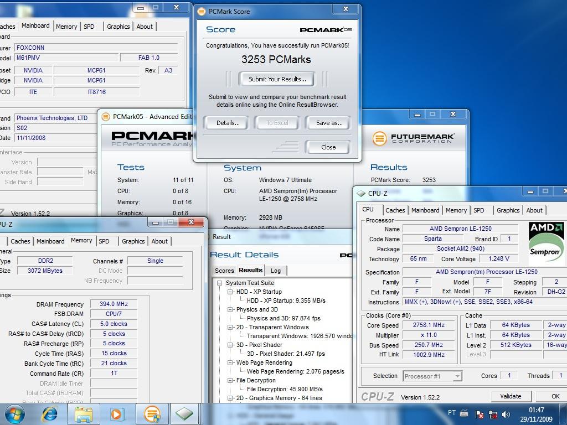The width and height of the screenshot is (567, 425).
Task: Collapse the 3D - Pixel Shader node
Action: (x=230, y=345)
